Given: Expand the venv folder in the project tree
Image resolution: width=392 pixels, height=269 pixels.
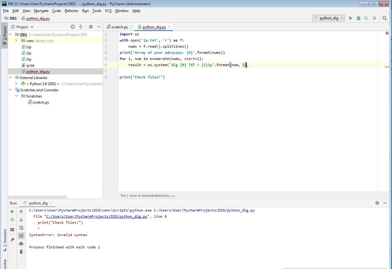Looking at the screenshot, I should coord(16,41).
